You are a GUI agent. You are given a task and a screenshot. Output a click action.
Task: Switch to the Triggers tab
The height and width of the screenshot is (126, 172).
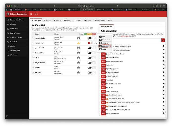coord(68,20)
